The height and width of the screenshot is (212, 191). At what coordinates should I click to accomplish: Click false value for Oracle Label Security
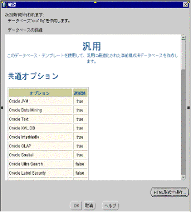[x=80, y=173]
